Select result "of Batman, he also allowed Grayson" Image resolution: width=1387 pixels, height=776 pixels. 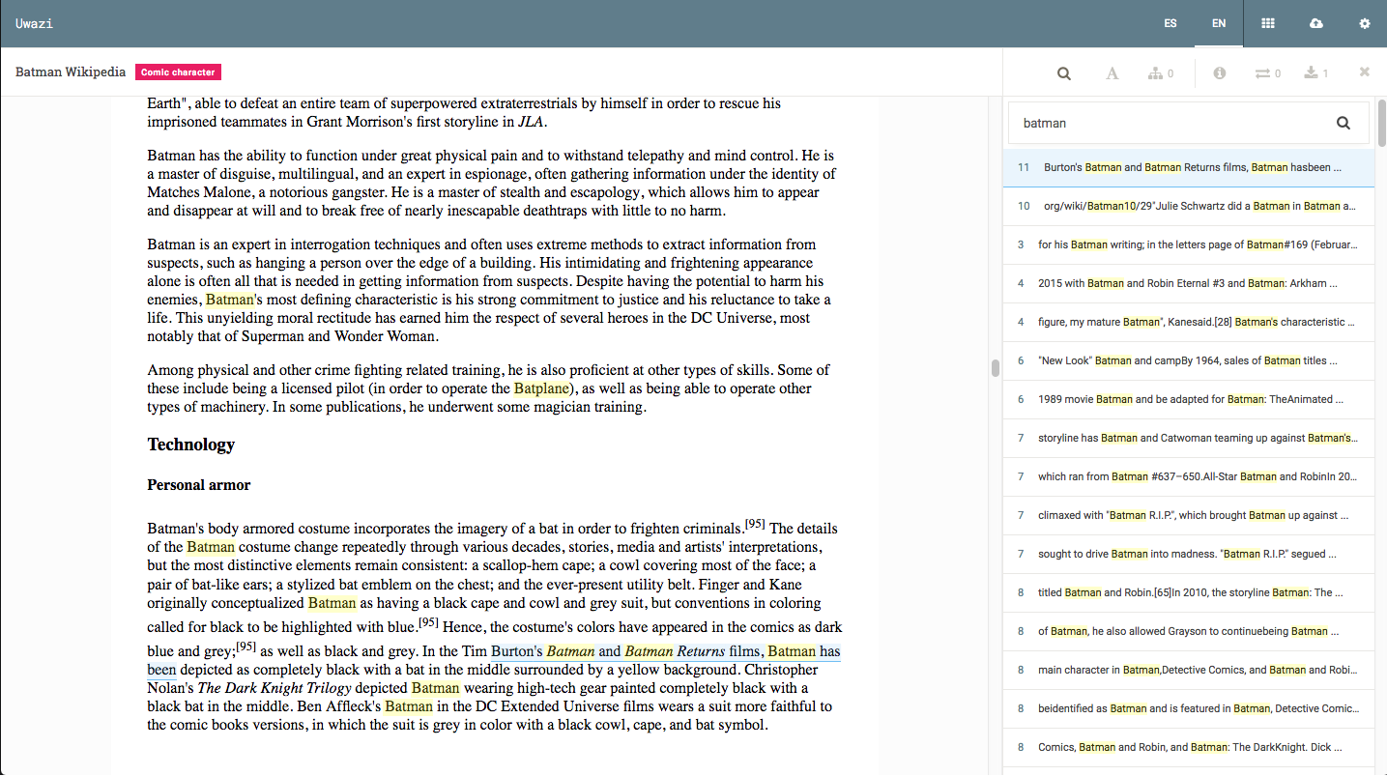click(x=1189, y=631)
